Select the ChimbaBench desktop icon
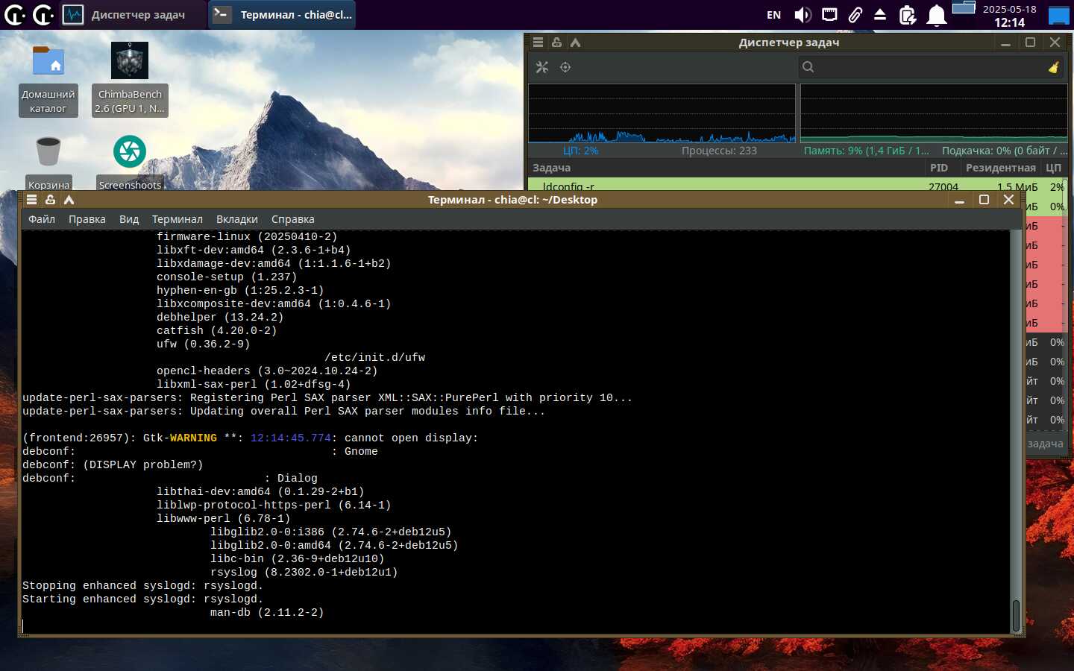Image resolution: width=1074 pixels, height=671 pixels. click(x=130, y=80)
